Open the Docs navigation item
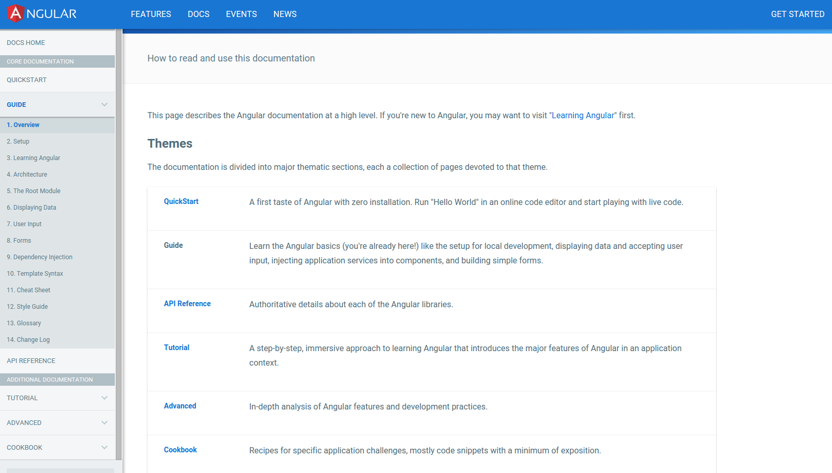This screenshot has height=473, width=832. tap(199, 14)
